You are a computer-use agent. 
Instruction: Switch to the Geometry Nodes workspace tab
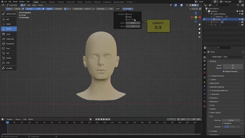(x=119, y=2)
